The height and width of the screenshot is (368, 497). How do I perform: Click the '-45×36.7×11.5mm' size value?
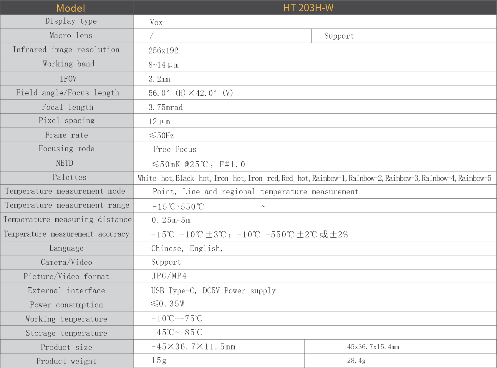(193, 347)
